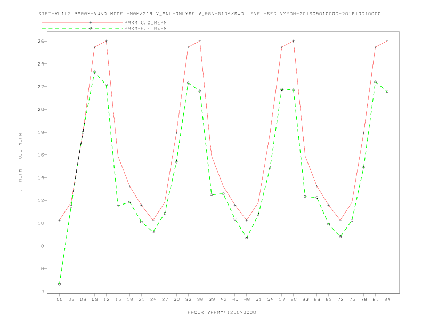Viewport: 422px width, 326px height.
Task: Click the PARM=F.F_MEAN legend label
Action: click(145, 28)
